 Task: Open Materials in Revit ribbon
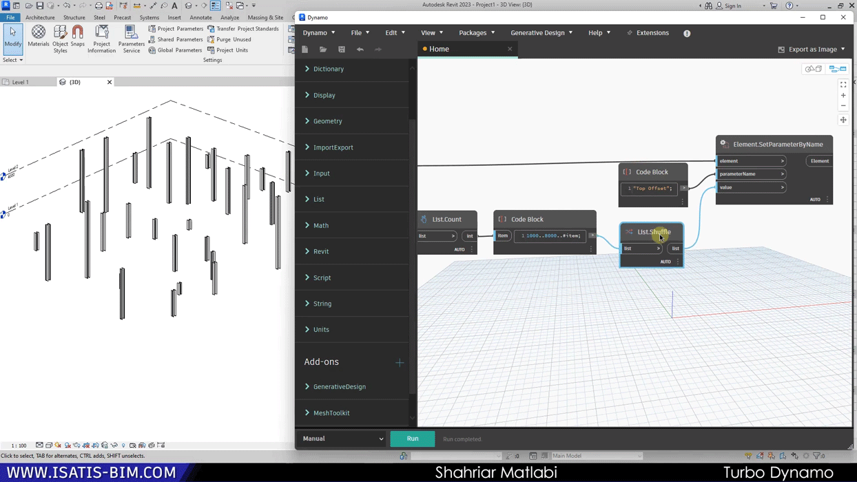point(39,37)
